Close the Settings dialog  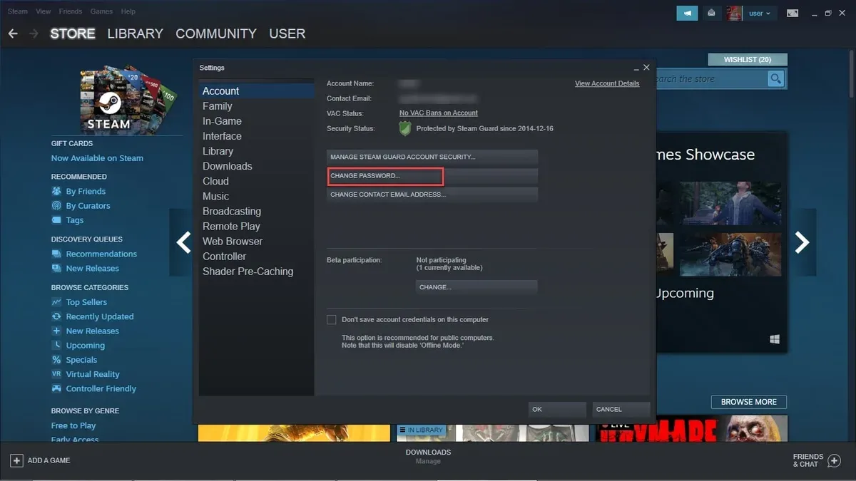(x=646, y=67)
